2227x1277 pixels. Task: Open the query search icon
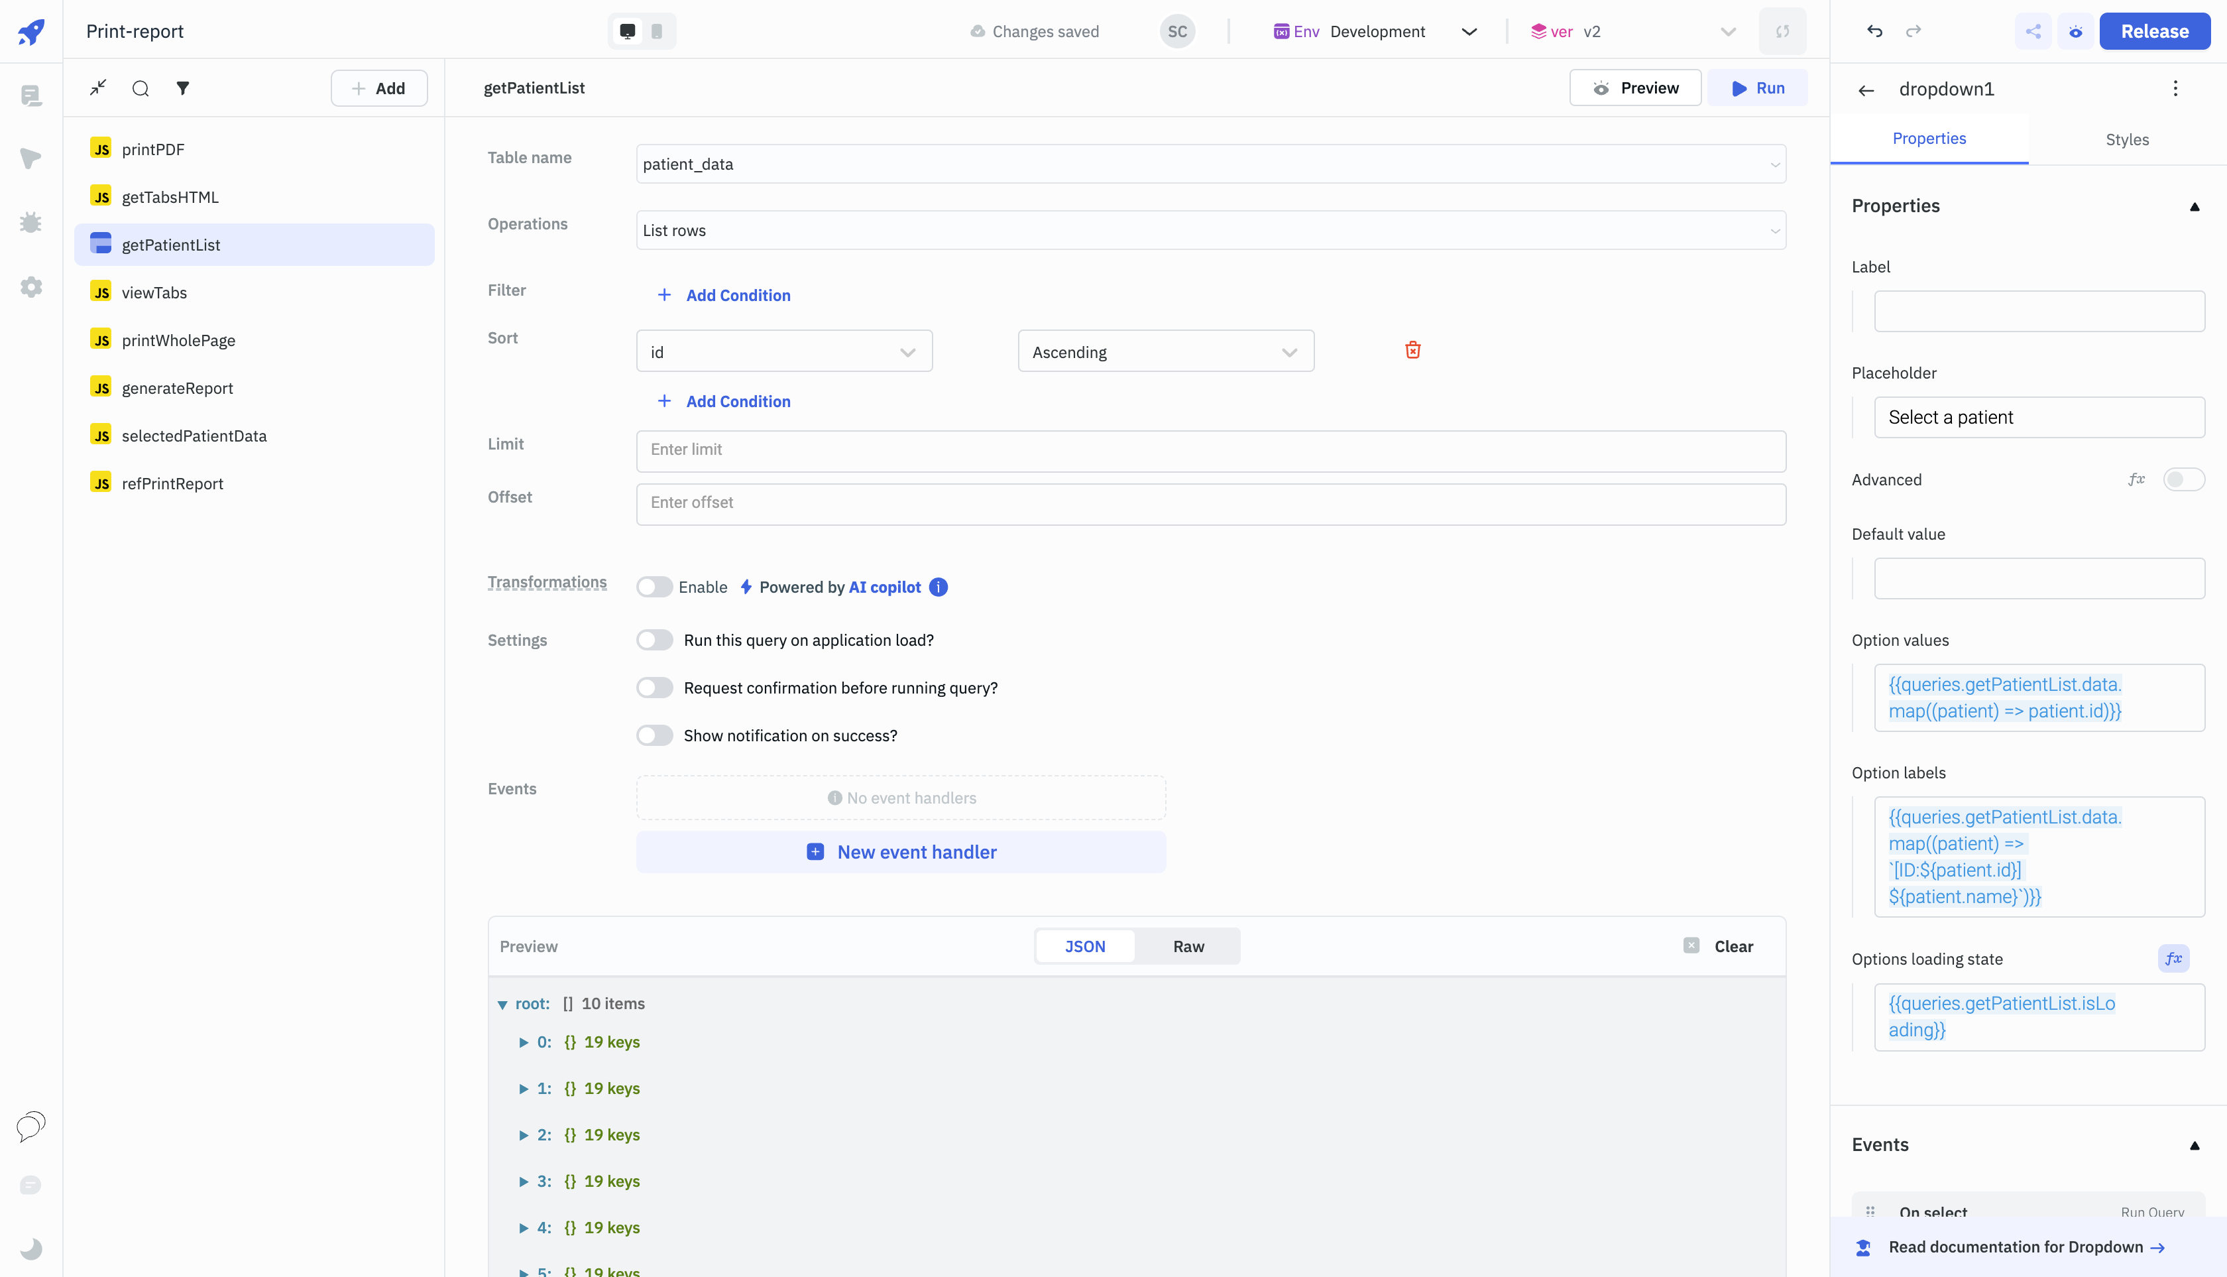141,89
